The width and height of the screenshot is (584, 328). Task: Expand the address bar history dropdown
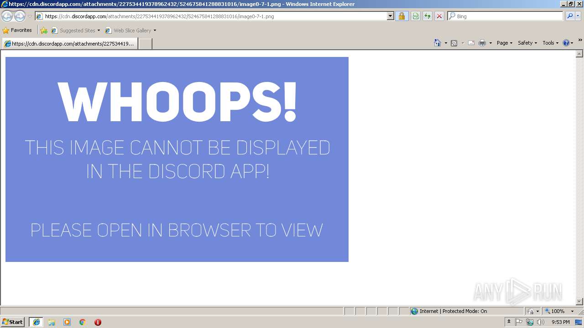tap(391, 16)
